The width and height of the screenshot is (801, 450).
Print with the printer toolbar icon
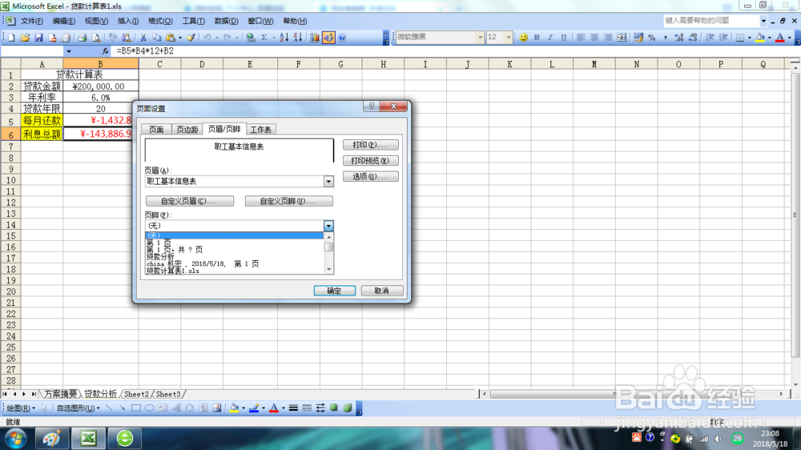pyautogui.click(x=82, y=38)
